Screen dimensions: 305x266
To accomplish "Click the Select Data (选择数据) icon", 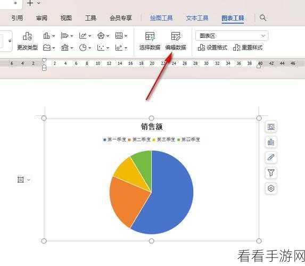I will pos(150,36).
